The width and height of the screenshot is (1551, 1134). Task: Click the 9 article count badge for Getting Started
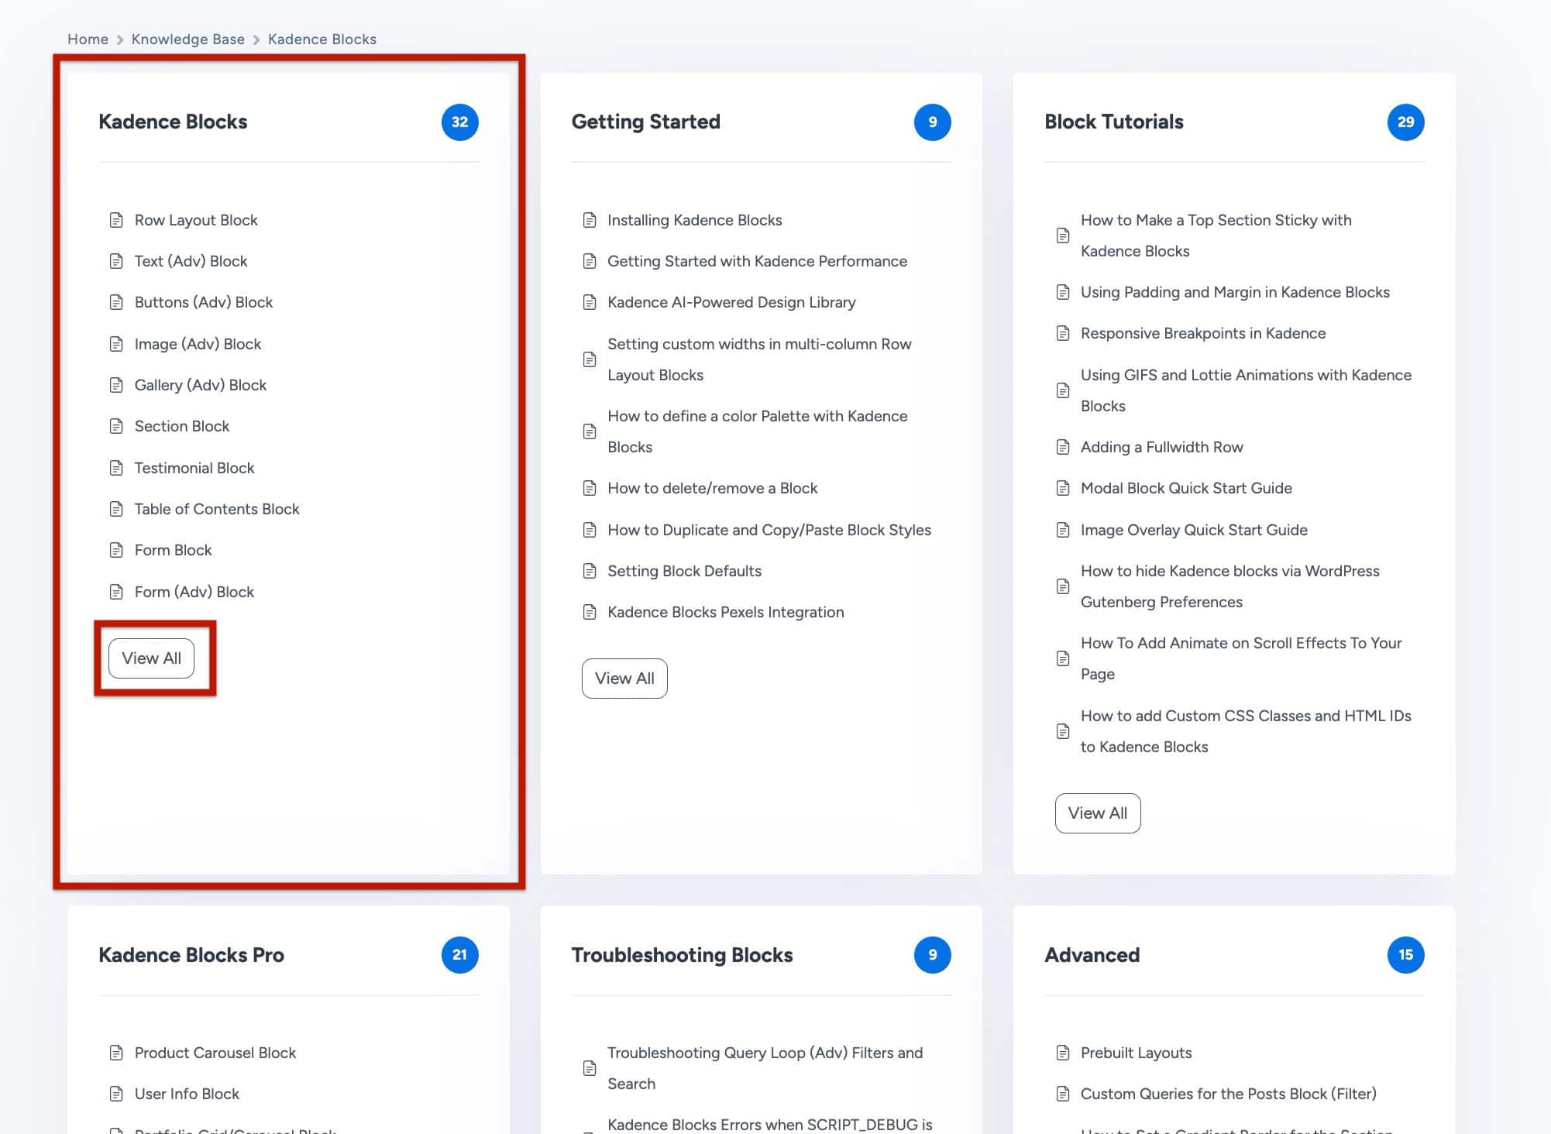(x=933, y=122)
